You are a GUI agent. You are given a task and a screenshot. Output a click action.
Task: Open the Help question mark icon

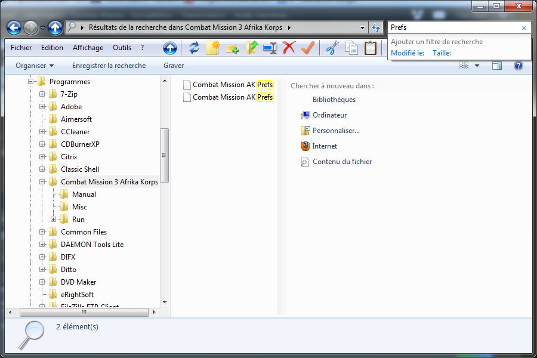click(518, 66)
